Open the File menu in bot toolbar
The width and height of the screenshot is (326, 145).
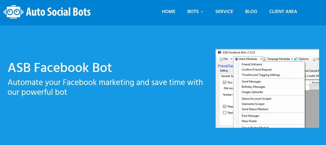[225, 59]
